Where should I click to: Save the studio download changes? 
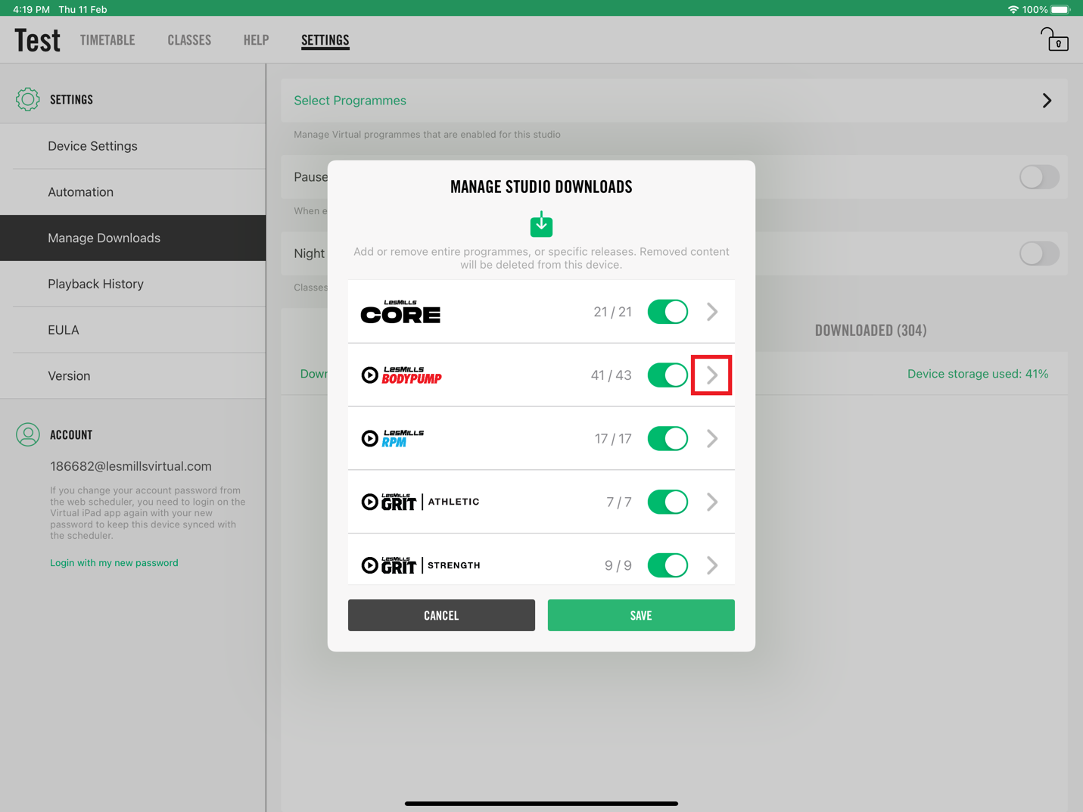click(641, 615)
